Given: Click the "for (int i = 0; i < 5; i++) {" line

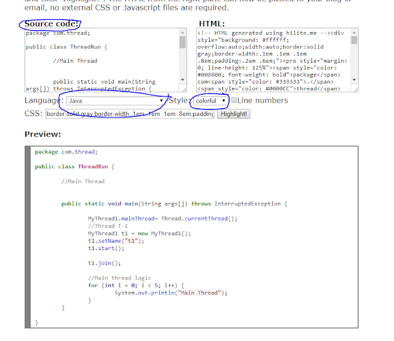Looking at the screenshot, I should 136,285.
